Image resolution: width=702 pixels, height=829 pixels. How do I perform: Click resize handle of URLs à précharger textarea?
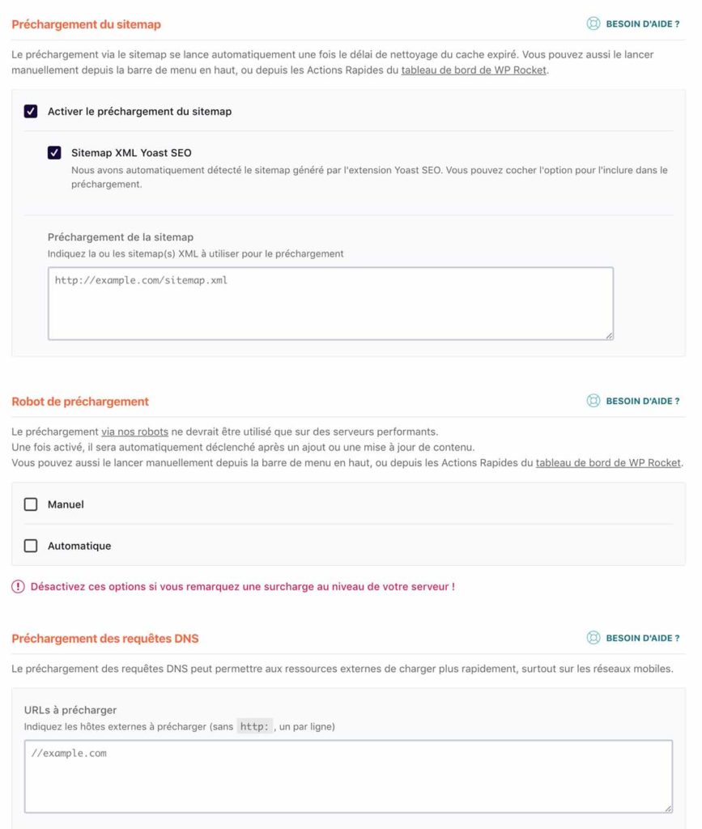pos(667,807)
